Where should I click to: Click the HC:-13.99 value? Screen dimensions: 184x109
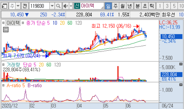point(170,27)
